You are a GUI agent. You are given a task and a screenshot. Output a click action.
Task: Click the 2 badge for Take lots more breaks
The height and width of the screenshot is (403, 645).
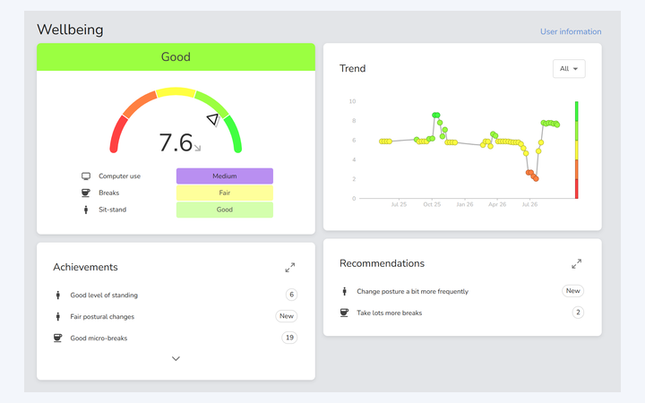tap(578, 313)
